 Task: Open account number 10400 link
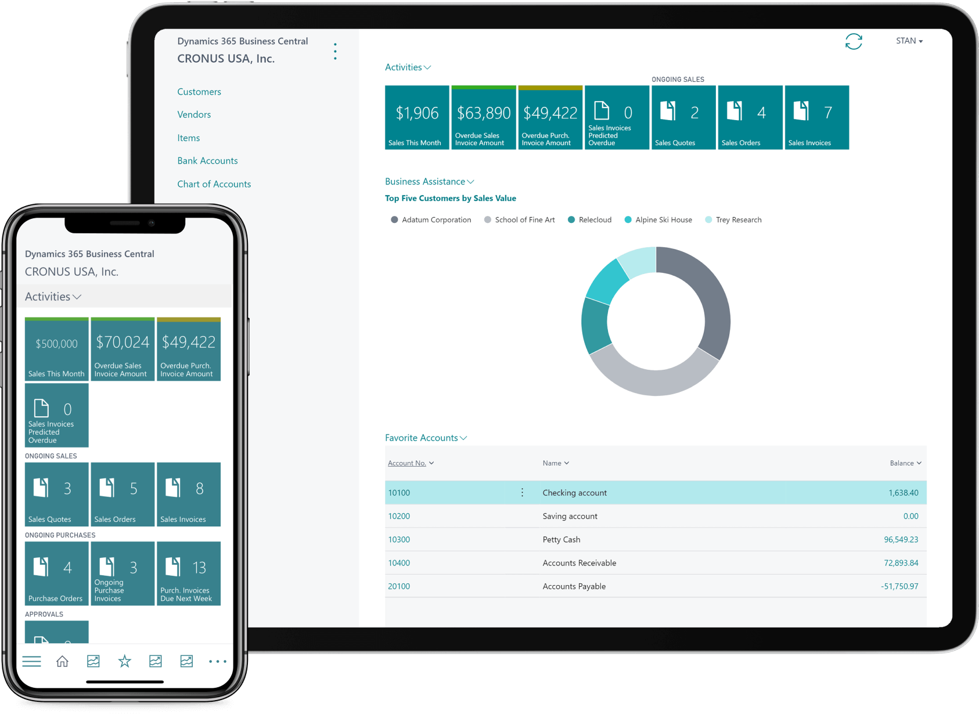click(x=399, y=563)
